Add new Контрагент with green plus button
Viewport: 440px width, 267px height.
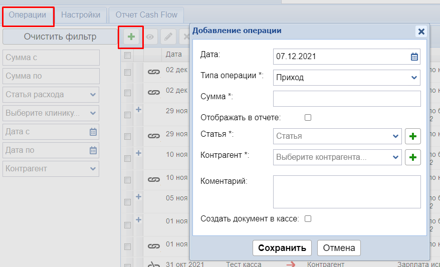[x=412, y=157]
